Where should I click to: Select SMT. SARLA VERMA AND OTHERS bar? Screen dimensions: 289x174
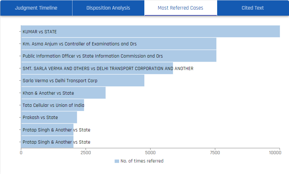(x=97, y=68)
